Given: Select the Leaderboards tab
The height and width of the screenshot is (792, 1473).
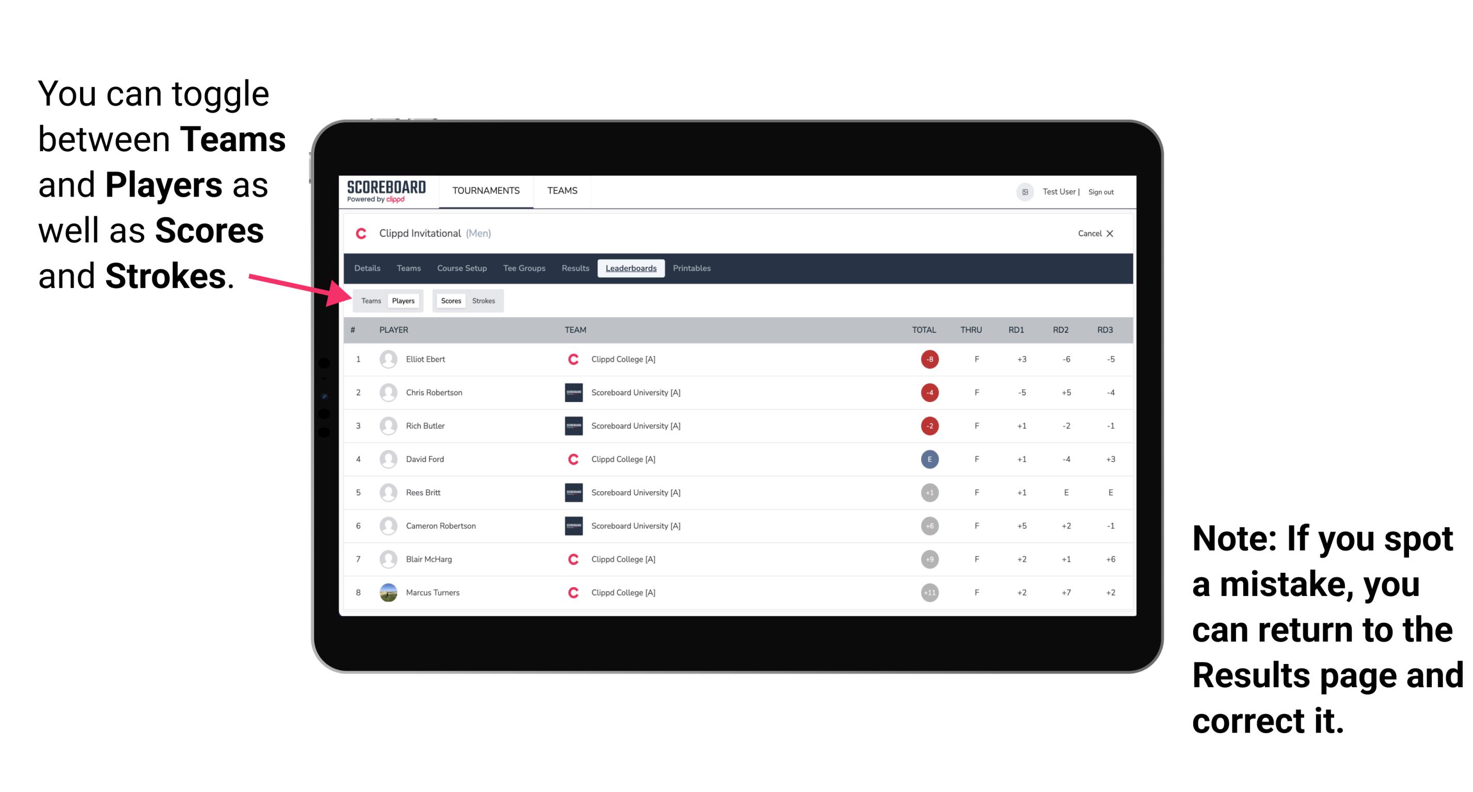Looking at the screenshot, I should point(631,268).
